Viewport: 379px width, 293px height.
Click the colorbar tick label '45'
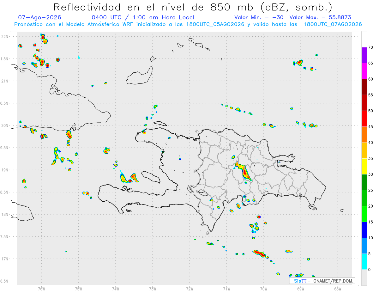point(370,127)
